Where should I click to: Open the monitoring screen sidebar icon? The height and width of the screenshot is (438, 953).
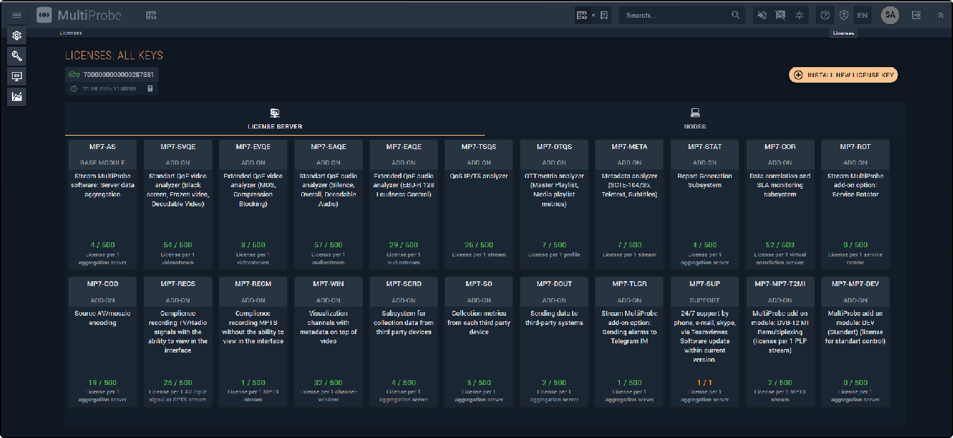coord(17,76)
